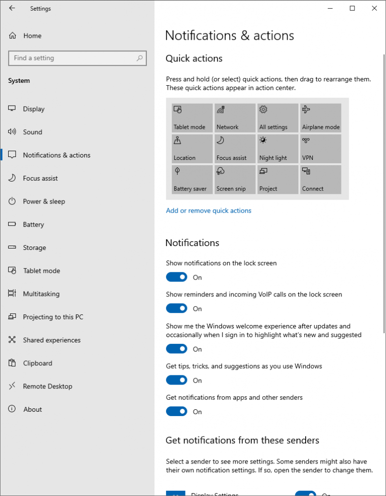Image resolution: width=386 pixels, height=496 pixels.
Task: Click the back arrow in Settings
Action: coord(12,8)
